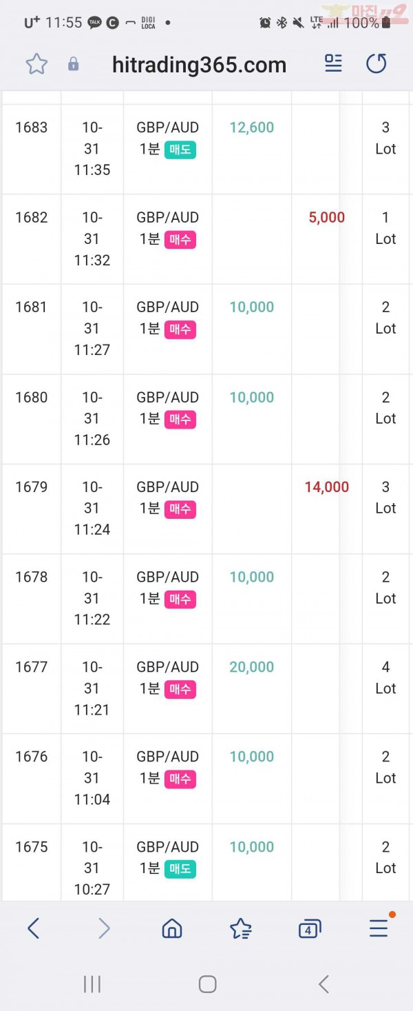Open reader mode icon in address bar
The height and width of the screenshot is (1011, 413).
coord(333,63)
